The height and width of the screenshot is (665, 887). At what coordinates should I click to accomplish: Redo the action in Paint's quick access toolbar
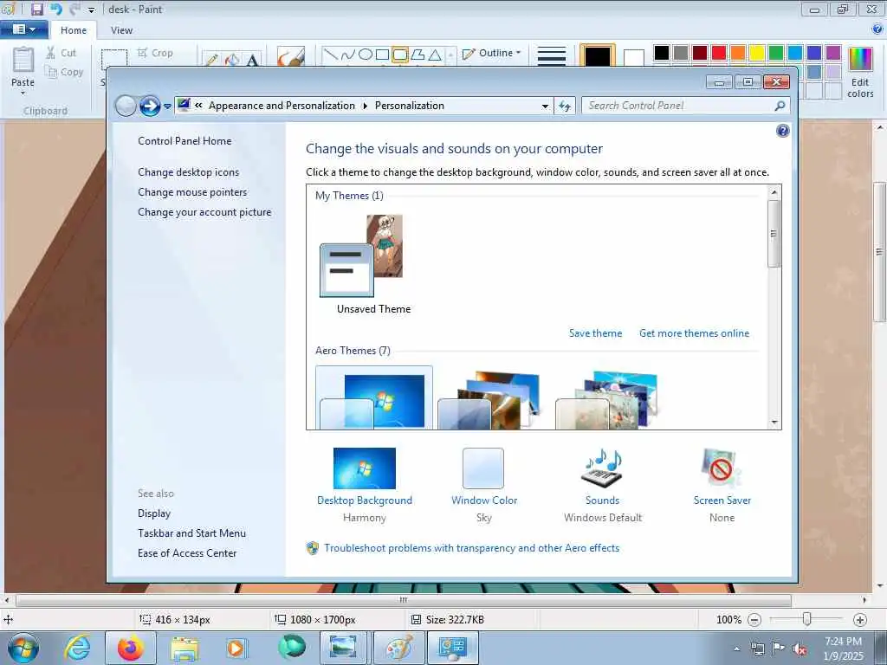74,9
